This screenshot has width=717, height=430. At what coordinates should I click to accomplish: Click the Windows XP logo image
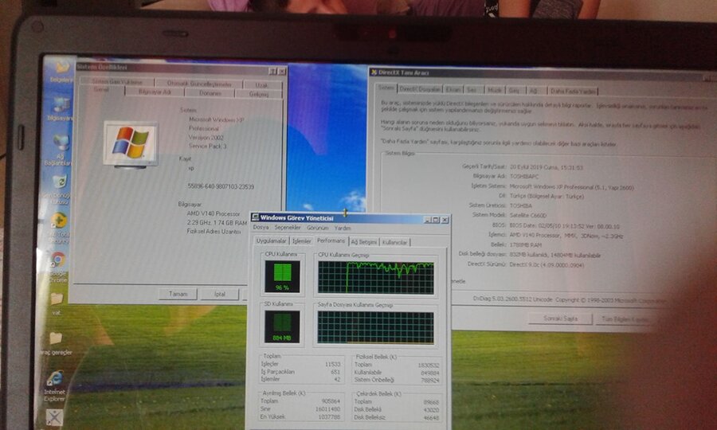point(131,143)
